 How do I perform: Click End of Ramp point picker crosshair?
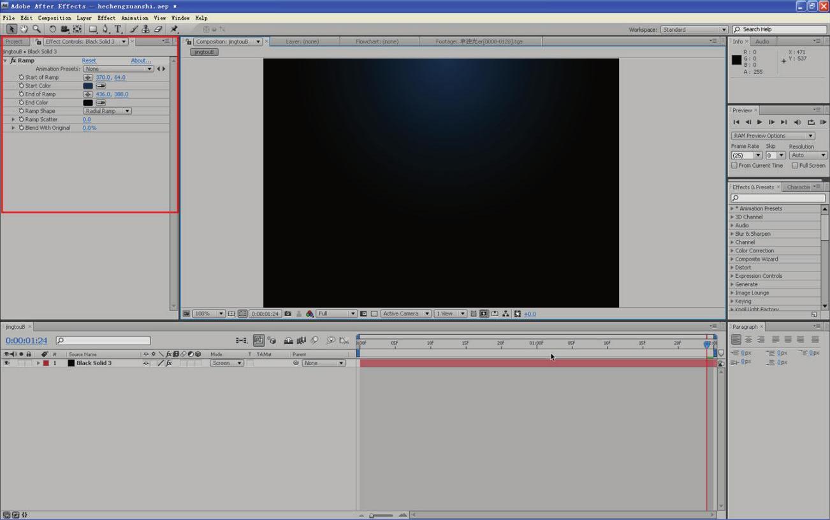click(x=88, y=94)
